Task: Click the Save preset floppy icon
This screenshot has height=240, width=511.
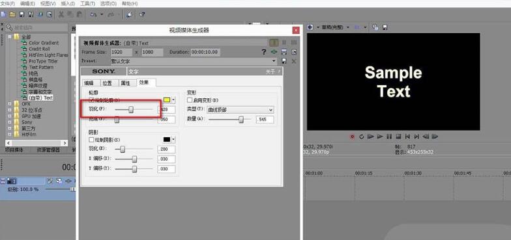Action: (x=284, y=61)
